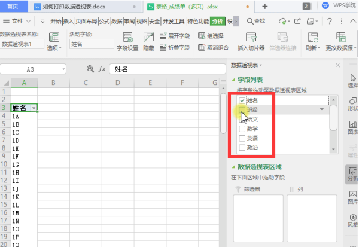The height and width of the screenshot is (247, 359).
Task: Click 更改数据源 change data source icon
Action: (x=341, y=37)
